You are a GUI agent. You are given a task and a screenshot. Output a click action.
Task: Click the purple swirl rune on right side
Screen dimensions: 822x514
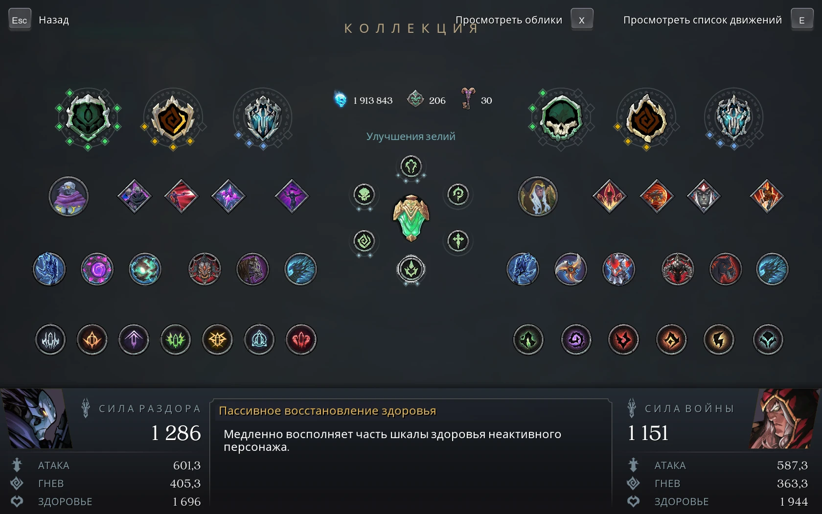click(x=576, y=339)
